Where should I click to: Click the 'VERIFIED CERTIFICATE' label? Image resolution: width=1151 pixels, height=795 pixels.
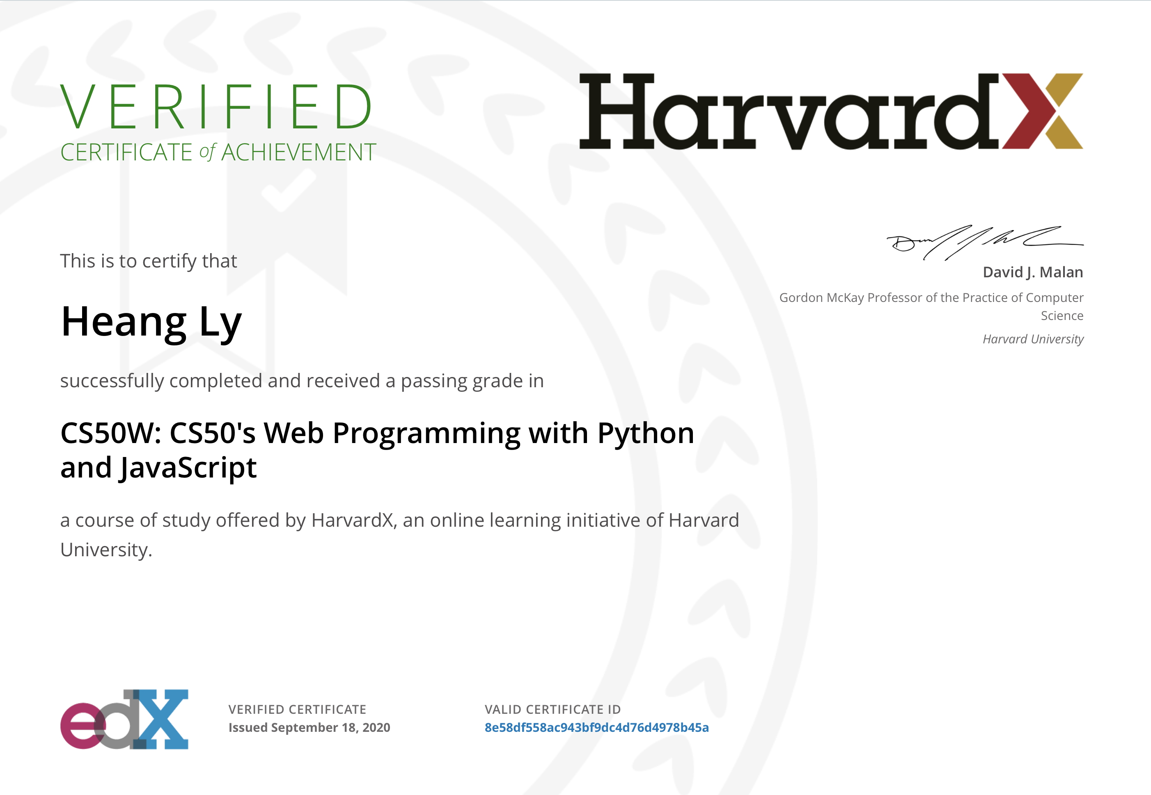pos(297,709)
